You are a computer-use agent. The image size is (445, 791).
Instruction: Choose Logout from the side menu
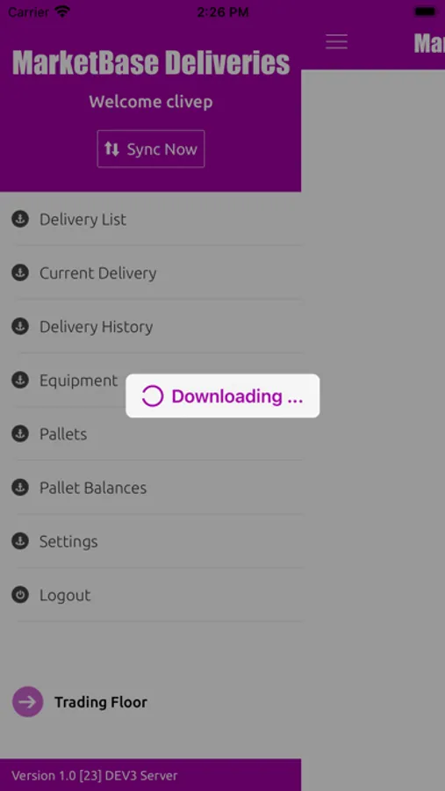151,595
